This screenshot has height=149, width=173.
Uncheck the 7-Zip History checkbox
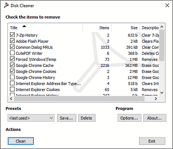click(x=12, y=35)
